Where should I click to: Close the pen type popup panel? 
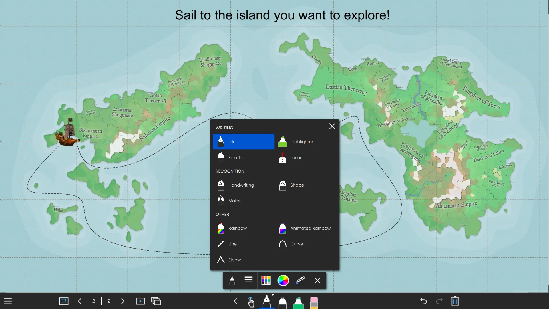(x=332, y=126)
